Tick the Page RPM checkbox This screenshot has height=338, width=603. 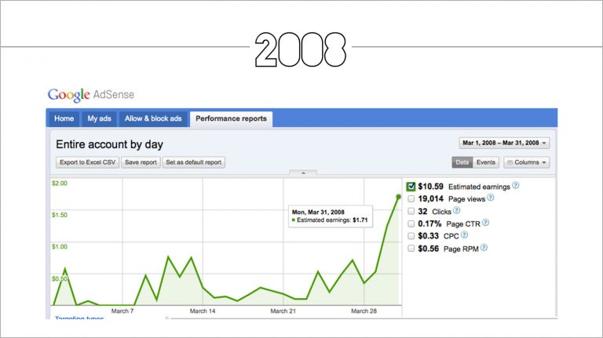pyautogui.click(x=411, y=249)
